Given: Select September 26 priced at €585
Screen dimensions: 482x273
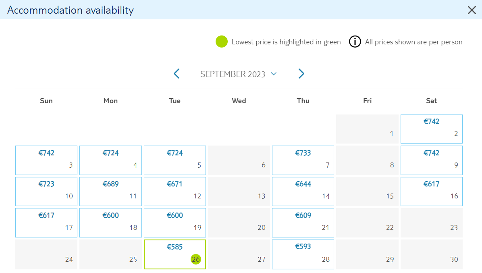Looking at the screenshot, I should click(175, 254).
